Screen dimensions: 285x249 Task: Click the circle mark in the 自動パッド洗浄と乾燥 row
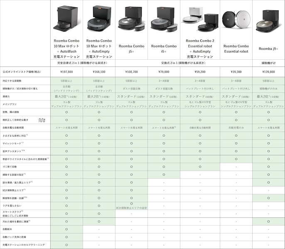(66, 237)
